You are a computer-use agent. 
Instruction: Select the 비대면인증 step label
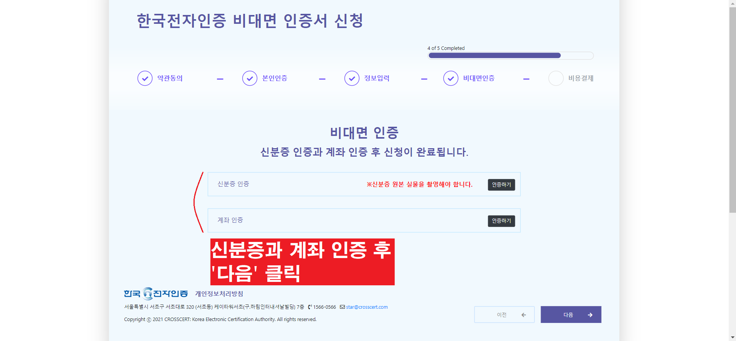(479, 78)
